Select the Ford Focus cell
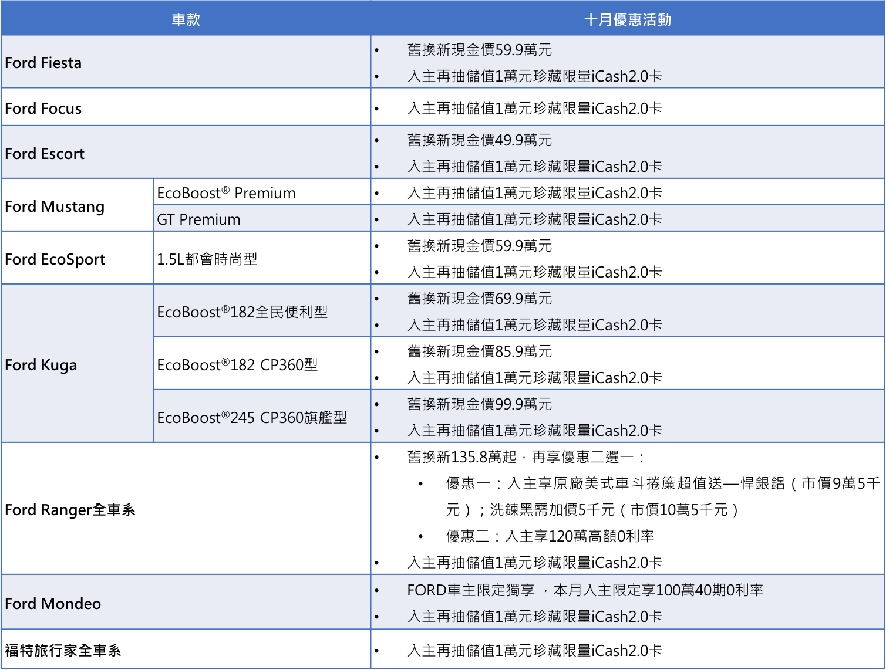The height and width of the screenshot is (670, 886). tap(186, 108)
